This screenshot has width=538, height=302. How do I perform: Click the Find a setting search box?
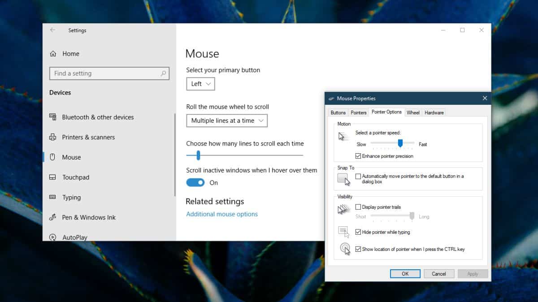coord(109,73)
